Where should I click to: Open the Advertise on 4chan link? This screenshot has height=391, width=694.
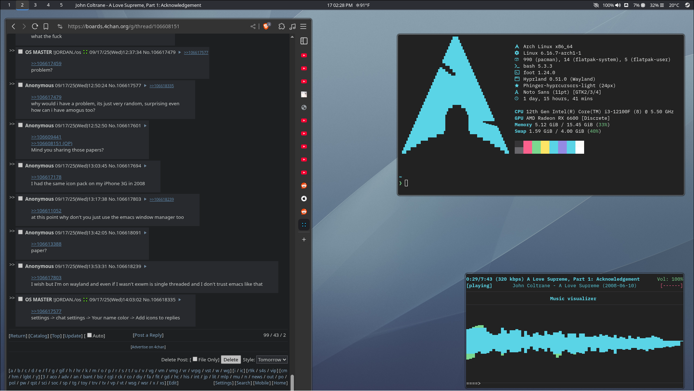[148, 347]
